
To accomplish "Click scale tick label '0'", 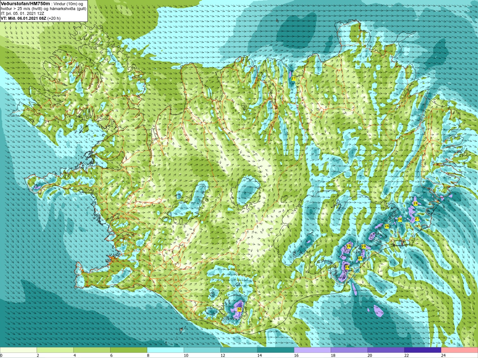I will [1, 355].
